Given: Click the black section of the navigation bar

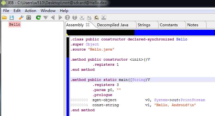Looking at the screenshot, I should pos(101,33).
